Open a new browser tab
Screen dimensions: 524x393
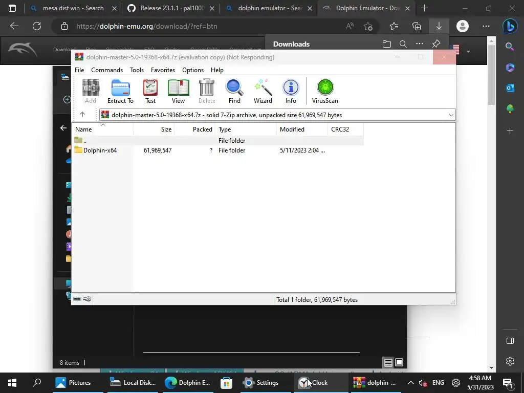[x=424, y=8]
